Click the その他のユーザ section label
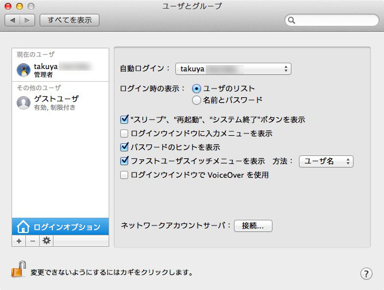Viewport: 384px width, 290px height. 39,87
